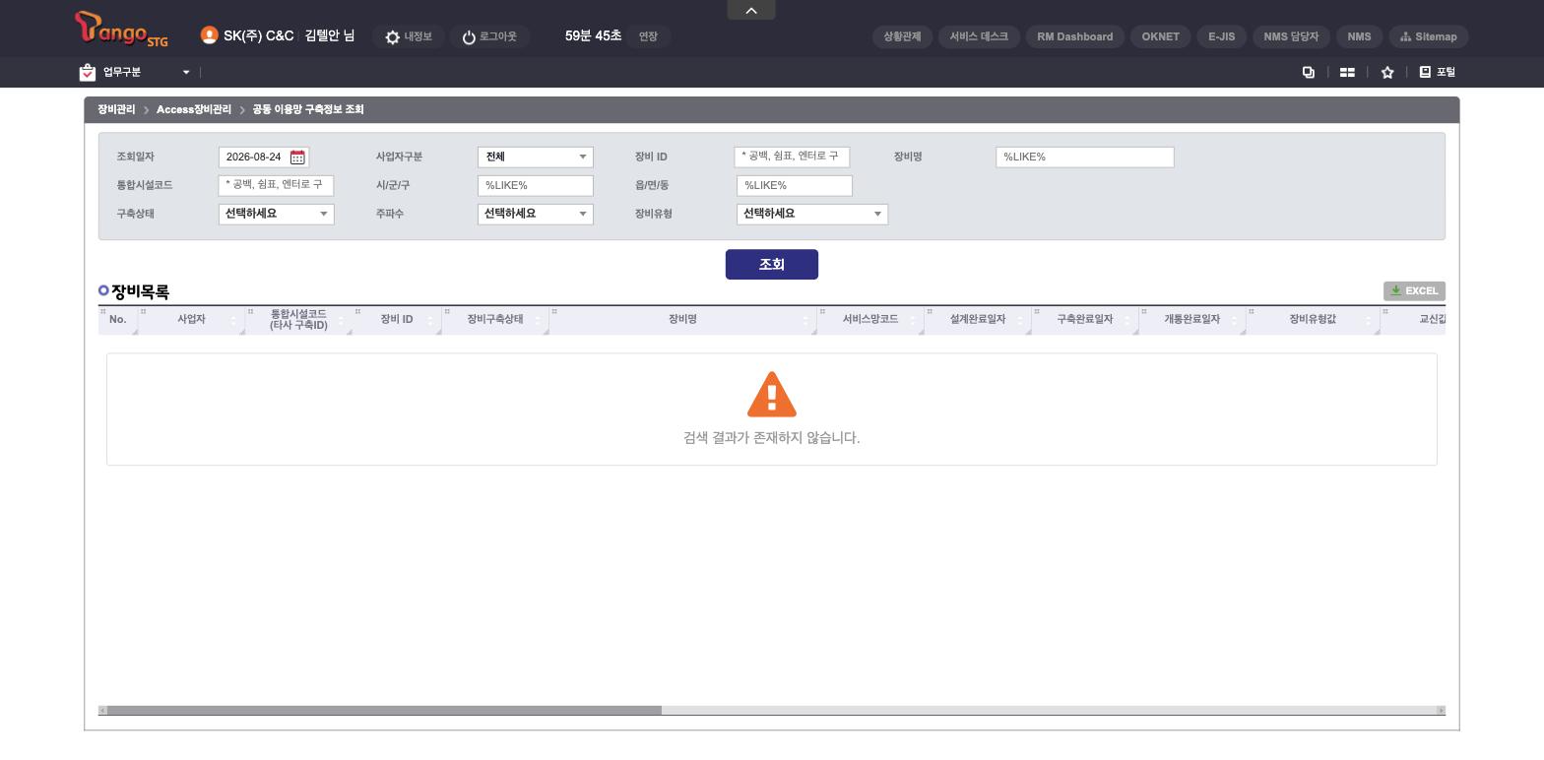Click the 로그아웃 button
This screenshot has height=760, width=1544.
click(489, 36)
